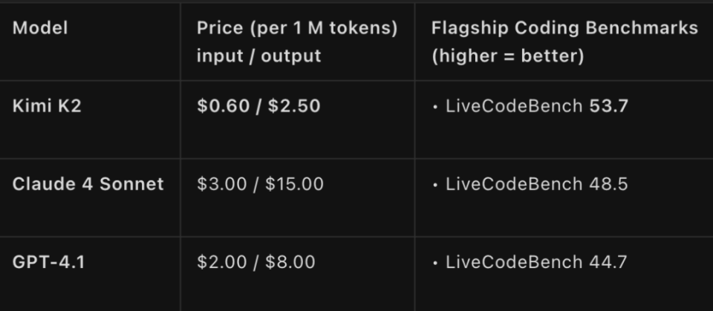Click the bullet point in Kimi K2 row
Screen dimensions: 713x311
435,106
